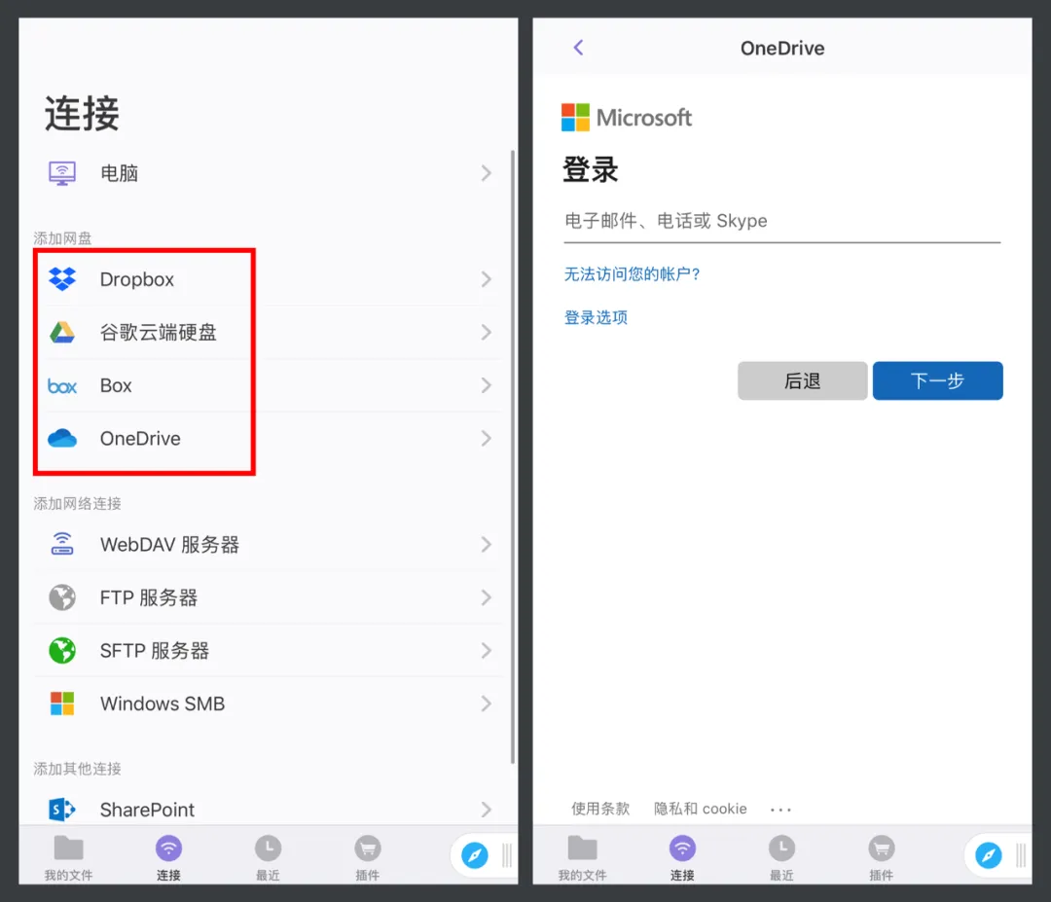1051x902 pixels.
Task: Select the Box text label
Action: (x=116, y=385)
